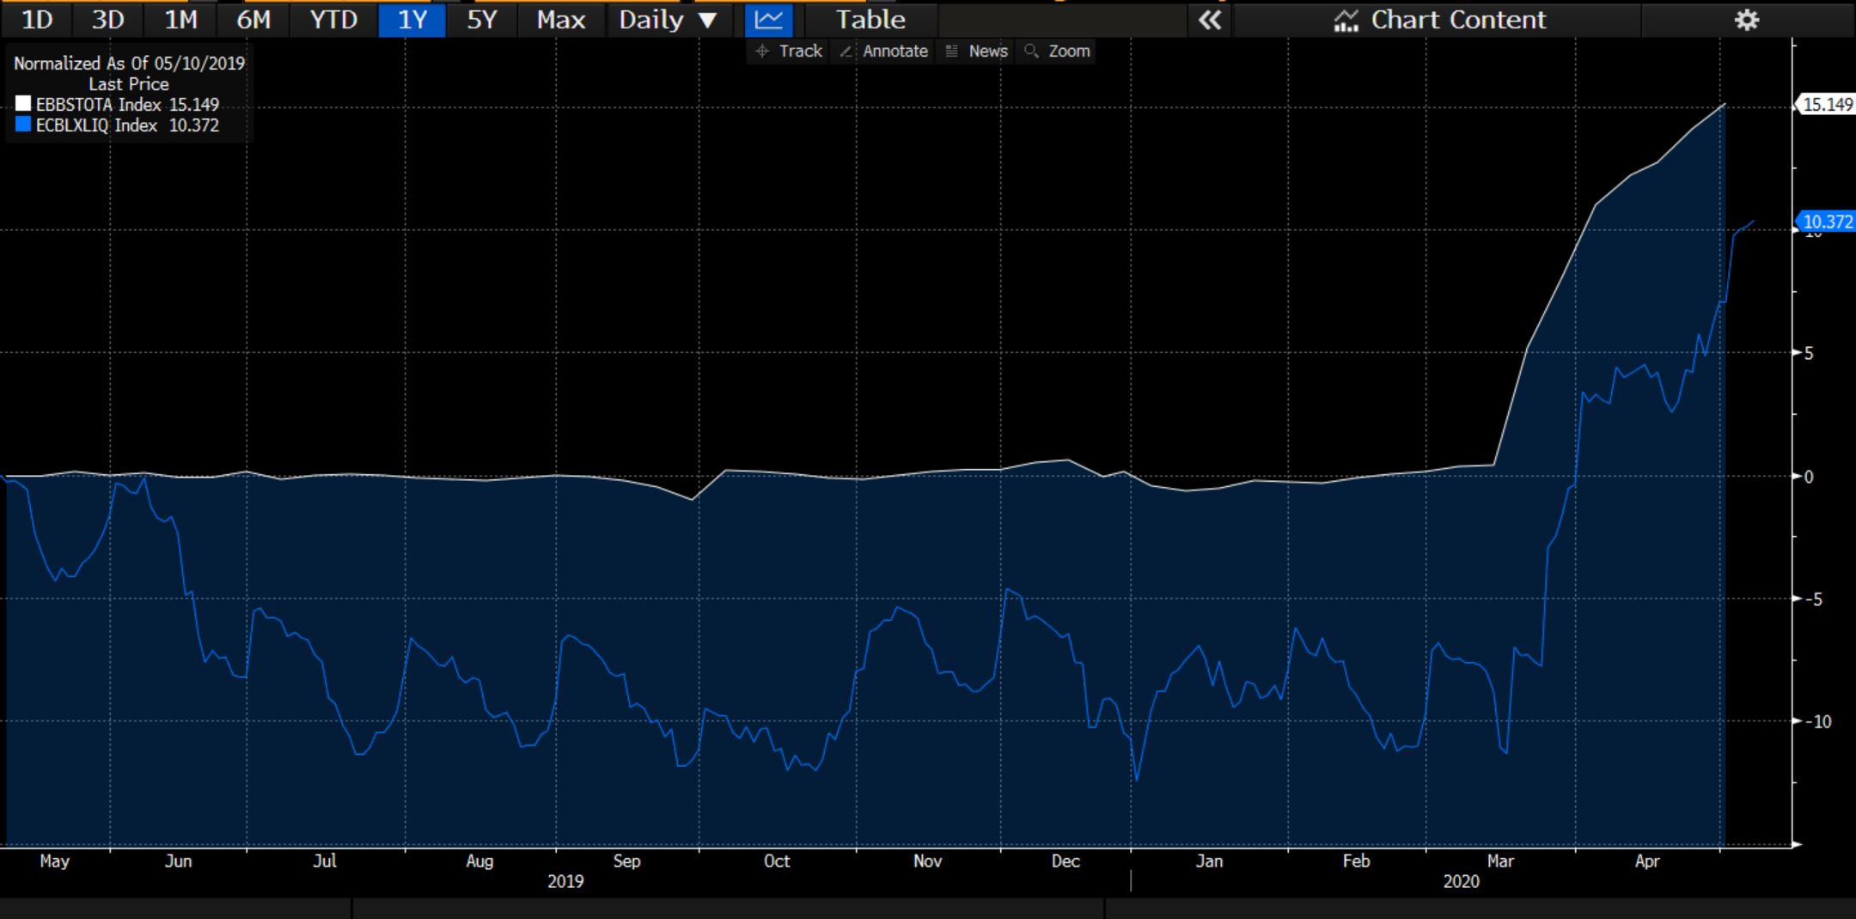This screenshot has width=1856, height=919.
Task: Switch to the 1M time range
Action: pyautogui.click(x=180, y=19)
